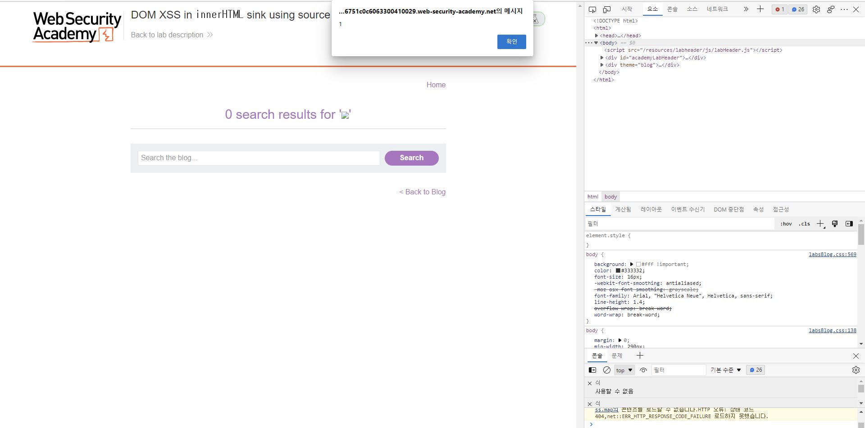Open the labsBlog.css:138 source link
This screenshot has width=865, height=428.
click(x=832, y=330)
